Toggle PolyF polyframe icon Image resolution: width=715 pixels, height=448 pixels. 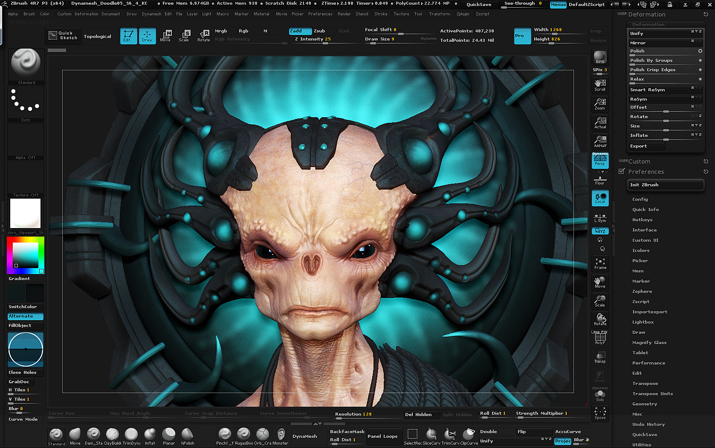(600, 338)
